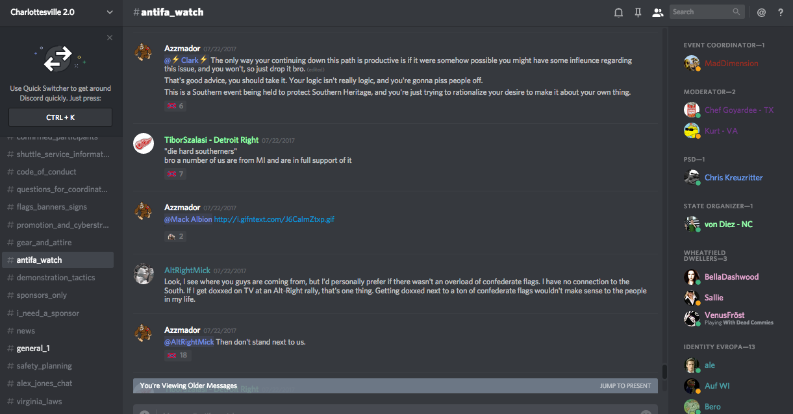Viewport: 793px width, 414px height.
Task: Open the gifntext.com gif link
Action: (x=274, y=219)
